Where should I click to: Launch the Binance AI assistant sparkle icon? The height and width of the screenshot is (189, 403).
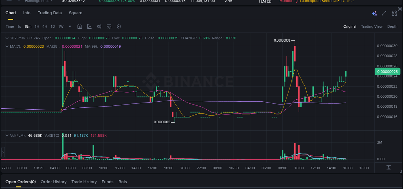click(374, 13)
